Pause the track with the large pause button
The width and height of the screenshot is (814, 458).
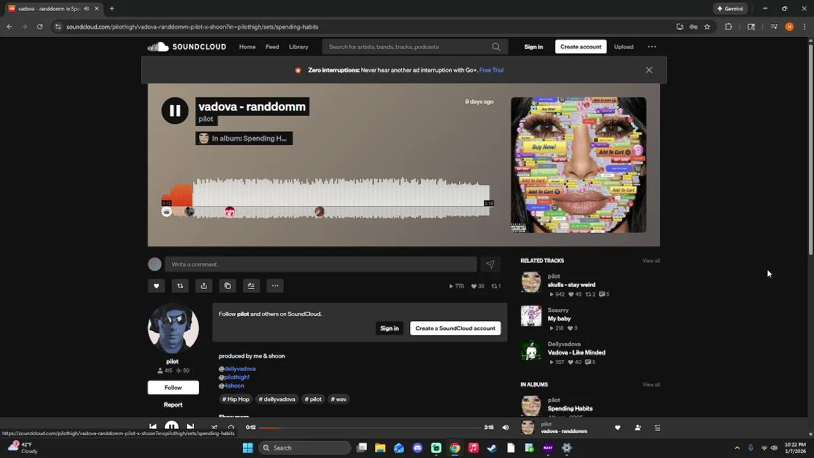click(x=175, y=111)
